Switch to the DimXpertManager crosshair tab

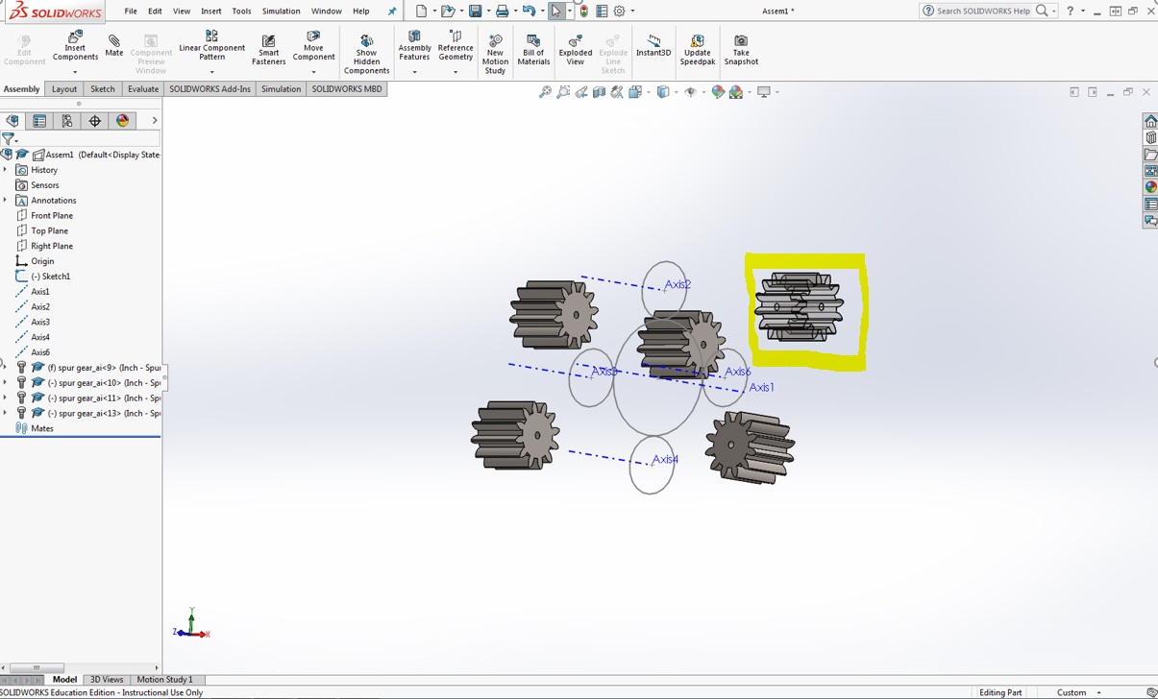[x=94, y=121]
